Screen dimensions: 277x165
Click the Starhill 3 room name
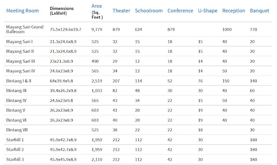(15, 159)
